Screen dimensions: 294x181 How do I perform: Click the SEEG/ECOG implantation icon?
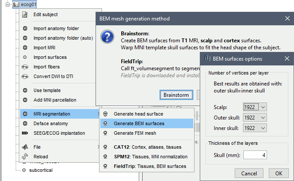[24, 133]
